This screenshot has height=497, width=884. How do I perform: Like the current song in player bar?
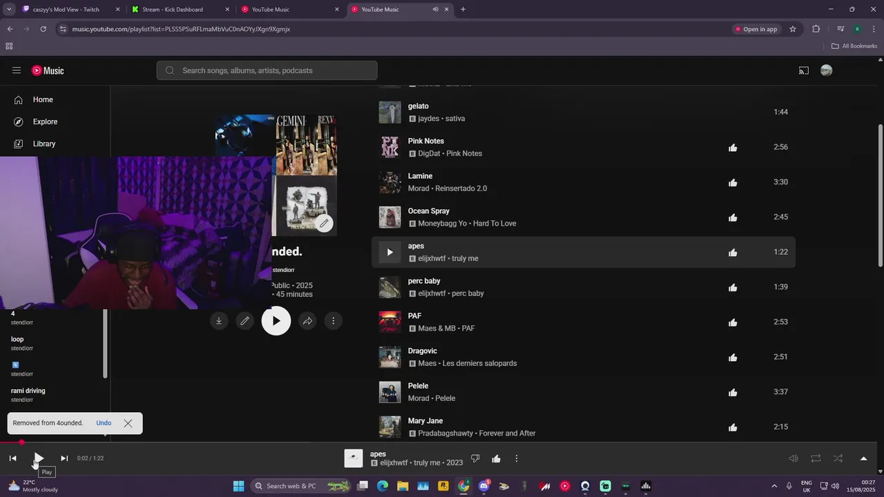496,458
